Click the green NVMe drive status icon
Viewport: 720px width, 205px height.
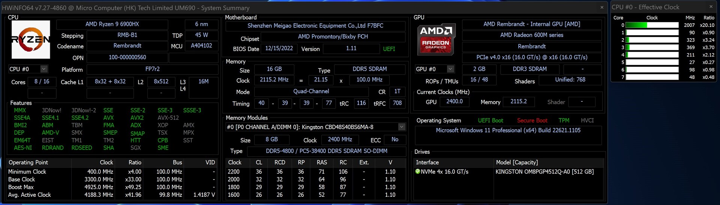[418, 172]
